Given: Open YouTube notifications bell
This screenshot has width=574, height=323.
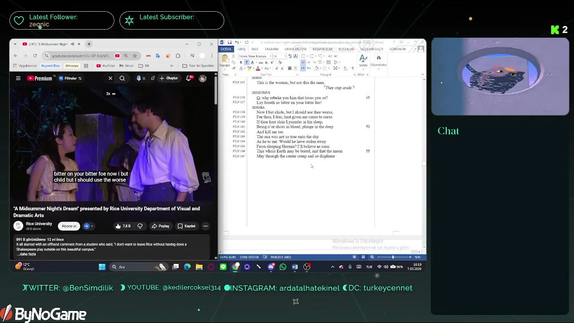Looking at the screenshot, I should (189, 78).
